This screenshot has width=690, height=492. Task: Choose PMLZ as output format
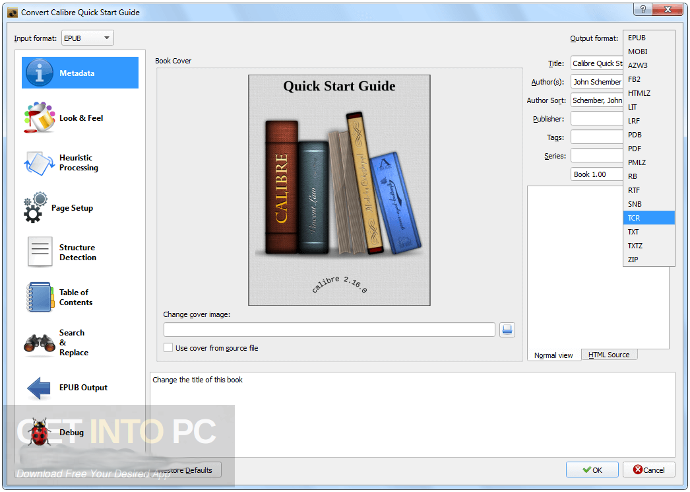click(648, 162)
